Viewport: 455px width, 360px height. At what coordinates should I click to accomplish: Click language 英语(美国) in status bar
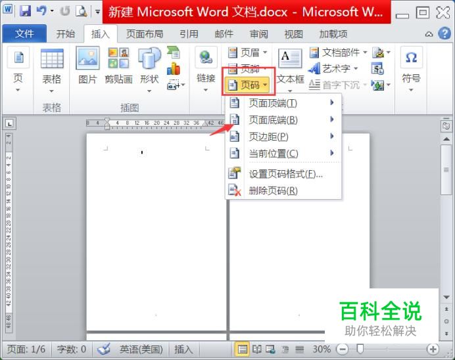141,349
